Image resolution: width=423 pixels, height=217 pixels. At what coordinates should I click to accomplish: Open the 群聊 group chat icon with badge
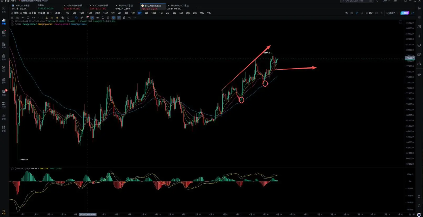[x=4, y=93]
